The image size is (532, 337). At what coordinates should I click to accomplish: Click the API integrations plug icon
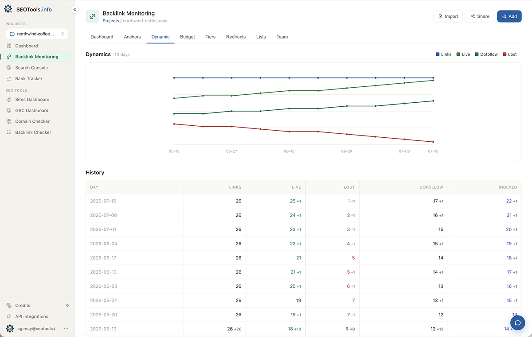click(9, 317)
